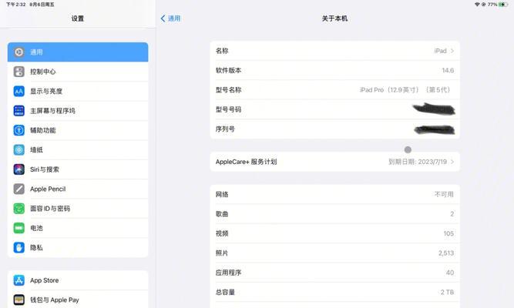
Task: Tap the Privacy hand icon
Action: (x=19, y=248)
